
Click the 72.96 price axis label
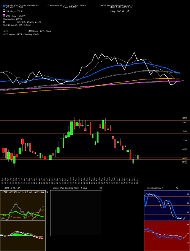185,140
